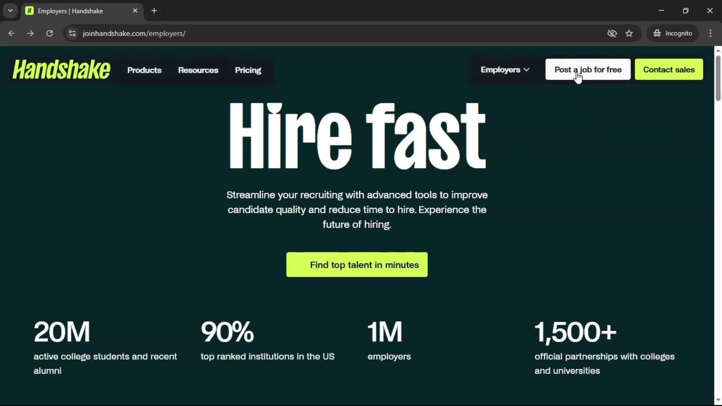This screenshot has height=406, width=722.
Task: Bookmark this page with the star icon
Action: tap(629, 33)
